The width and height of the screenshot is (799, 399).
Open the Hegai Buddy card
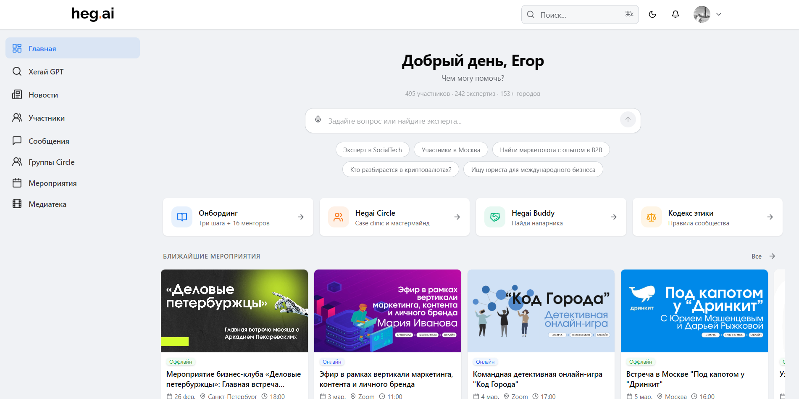(551, 217)
